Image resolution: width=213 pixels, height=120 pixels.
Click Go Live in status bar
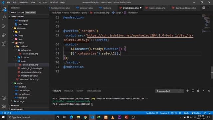coord(196,113)
